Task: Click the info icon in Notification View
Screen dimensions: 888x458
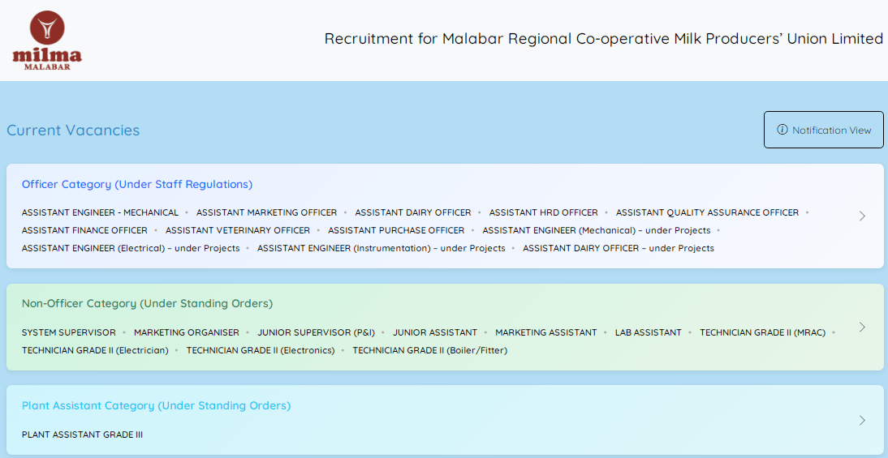Action: click(782, 130)
